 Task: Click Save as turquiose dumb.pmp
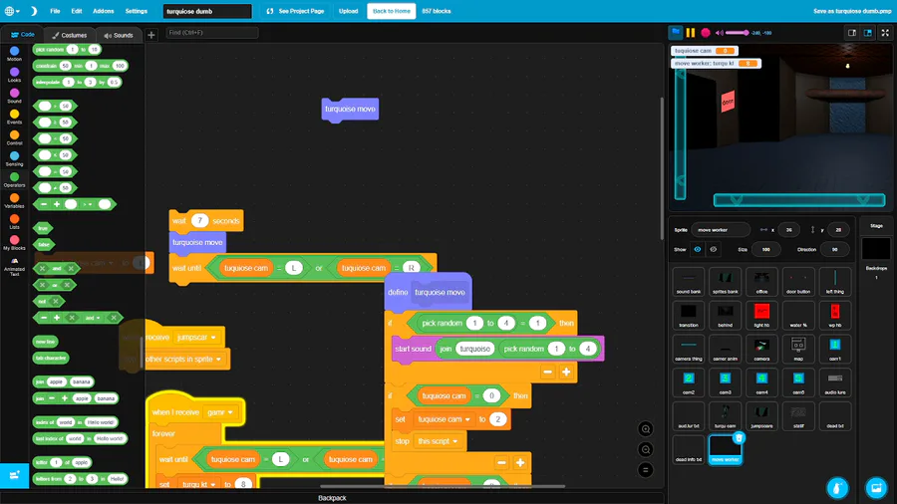[x=852, y=11]
